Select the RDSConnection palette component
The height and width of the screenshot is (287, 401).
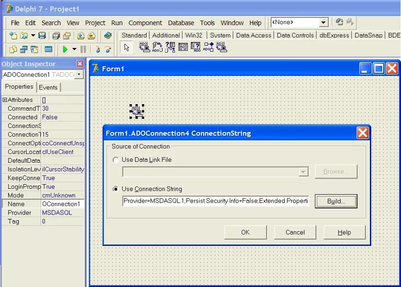click(221, 47)
